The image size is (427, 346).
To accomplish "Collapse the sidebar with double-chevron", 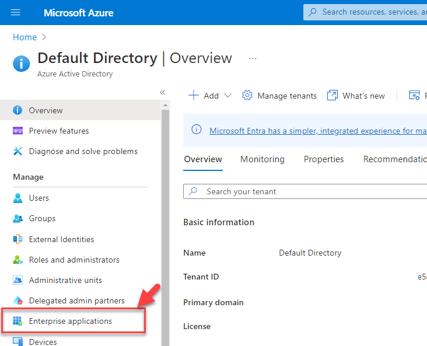I will point(163,92).
